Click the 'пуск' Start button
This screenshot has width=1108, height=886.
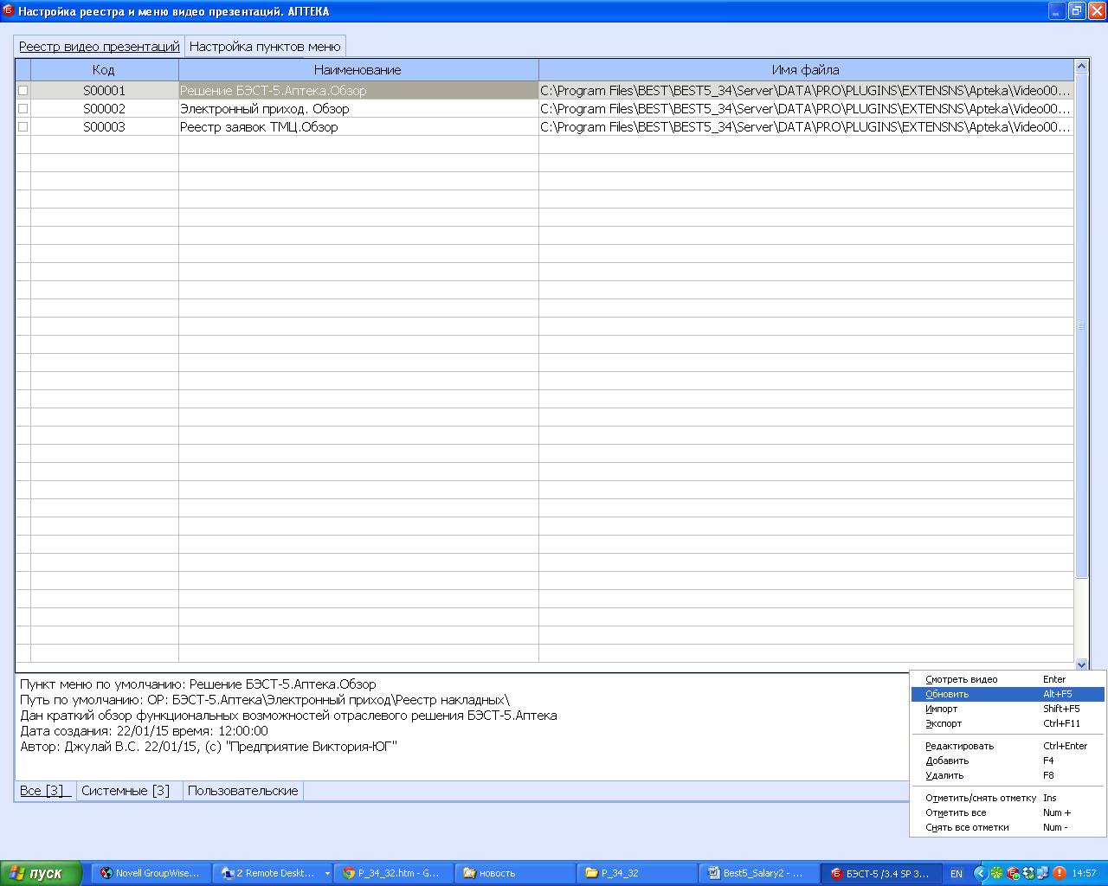pos(42,873)
